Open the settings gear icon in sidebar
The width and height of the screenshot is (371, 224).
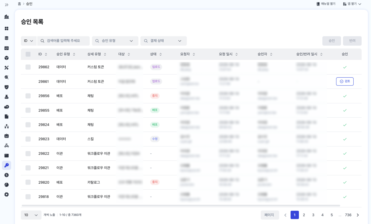(7, 194)
